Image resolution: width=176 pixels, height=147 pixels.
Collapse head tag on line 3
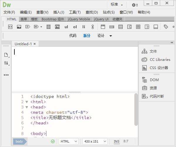[27, 107]
